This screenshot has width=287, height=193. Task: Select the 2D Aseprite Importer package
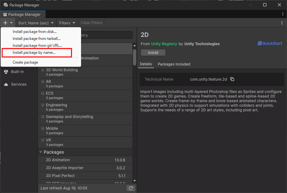tap(85, 168)
